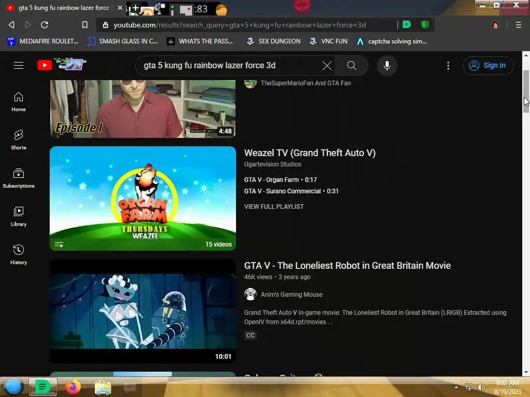Go to Home in sidebar
530x397 pixels.
19,102
